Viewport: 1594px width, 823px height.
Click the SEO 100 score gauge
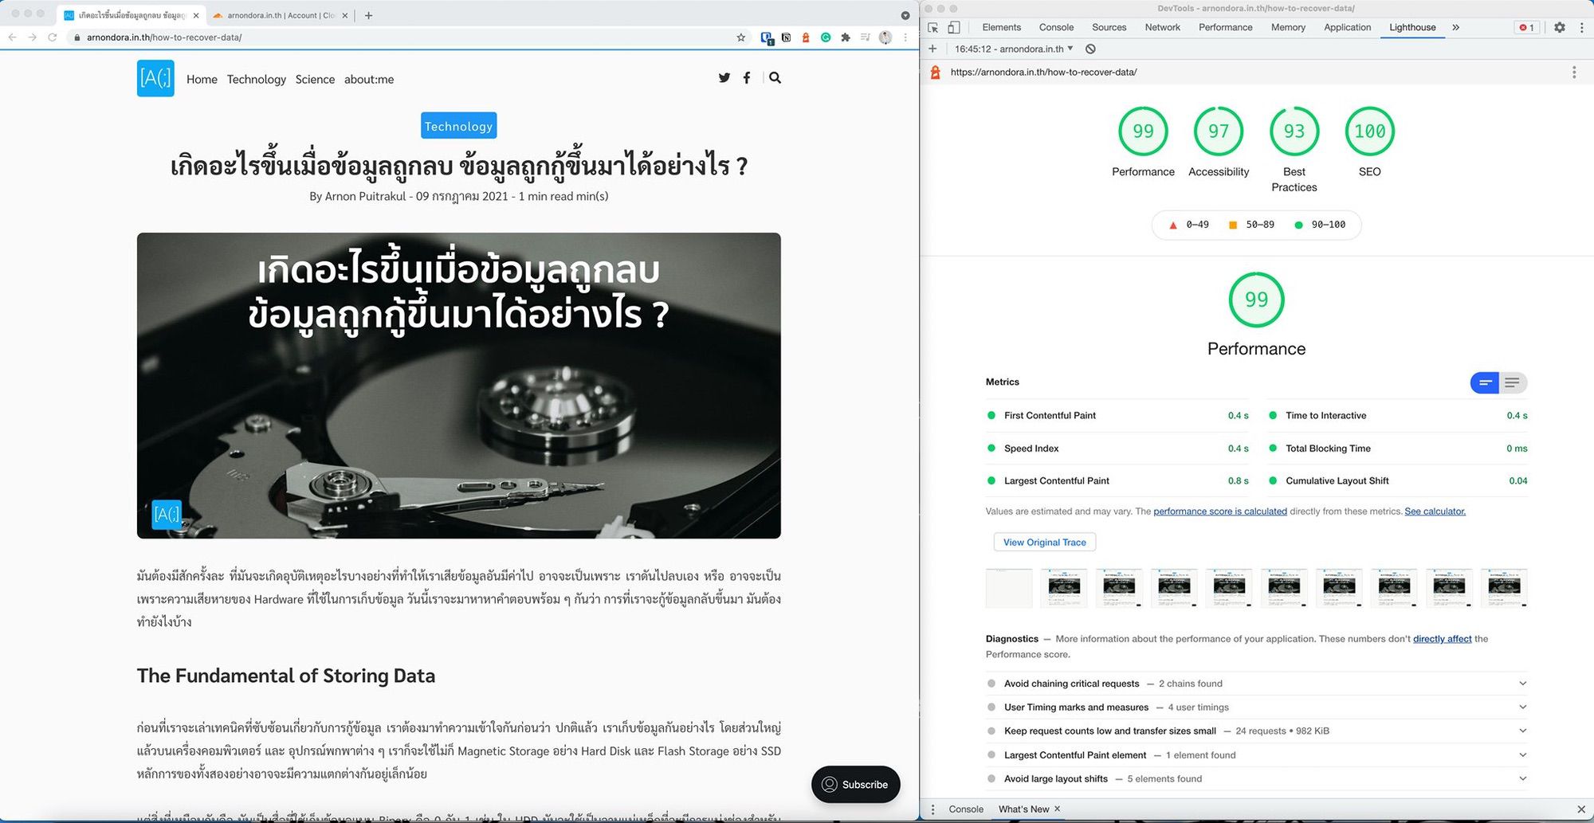tap(1369, 131)
